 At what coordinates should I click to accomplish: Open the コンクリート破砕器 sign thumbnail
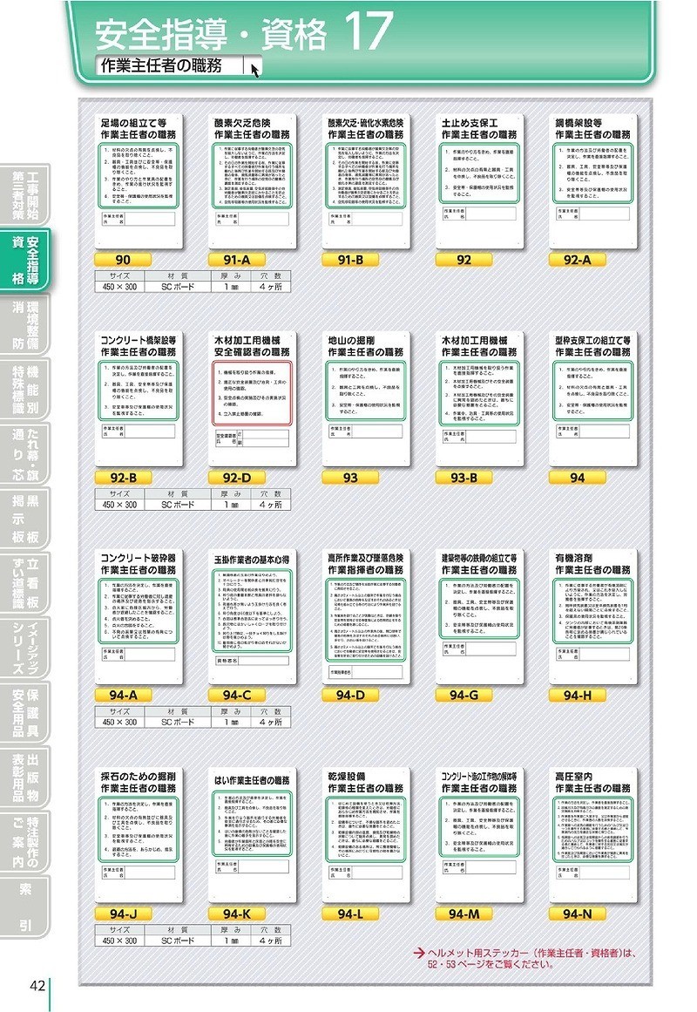139,616
